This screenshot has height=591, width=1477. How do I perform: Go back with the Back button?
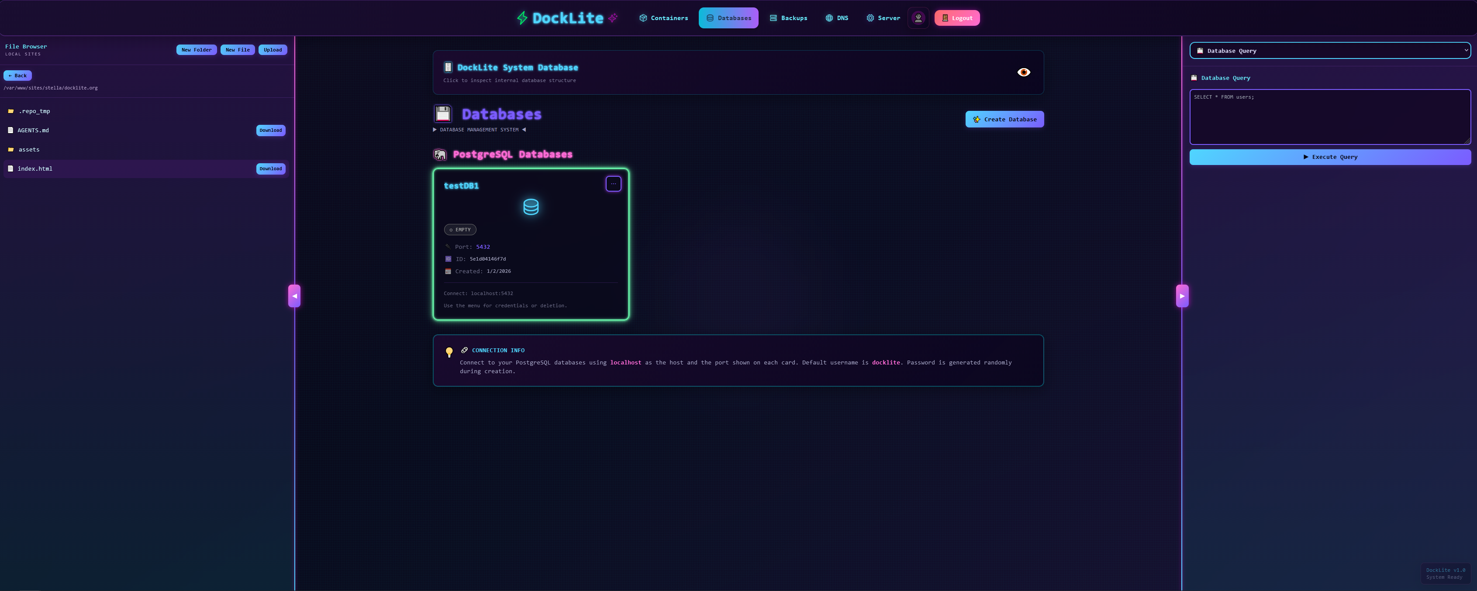click(18, 76)
